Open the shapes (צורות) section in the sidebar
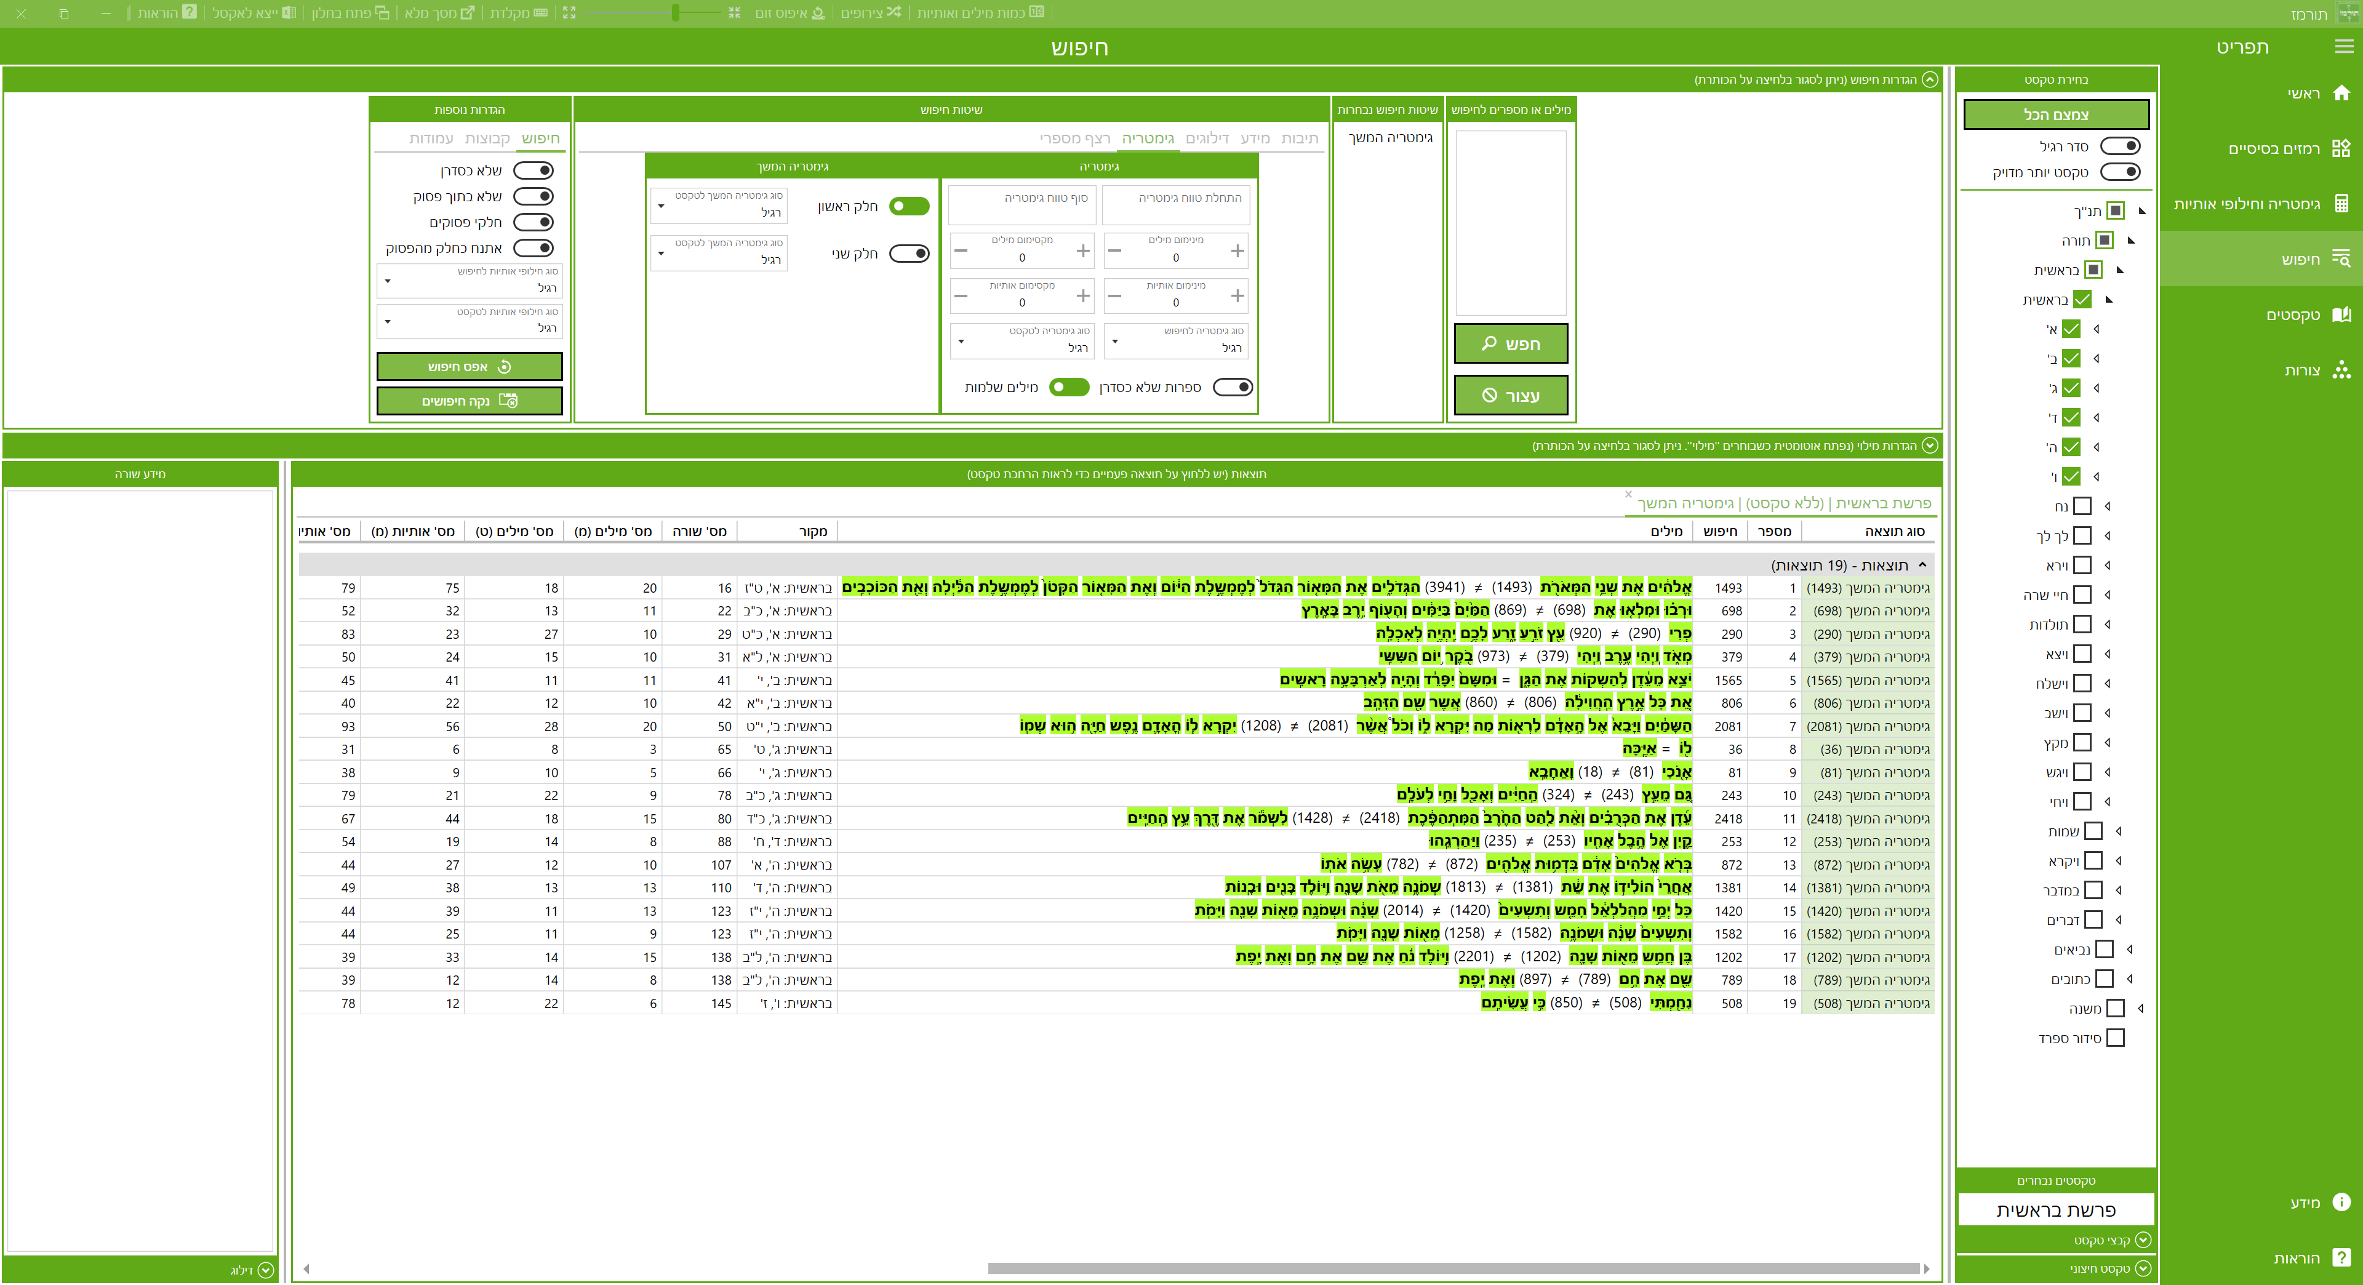2363x1285 pixels. 2303,370
